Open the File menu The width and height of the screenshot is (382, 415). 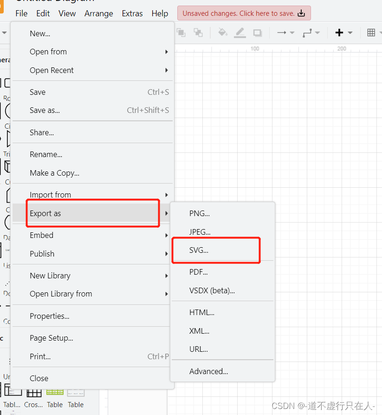click(x=21, y=13)
